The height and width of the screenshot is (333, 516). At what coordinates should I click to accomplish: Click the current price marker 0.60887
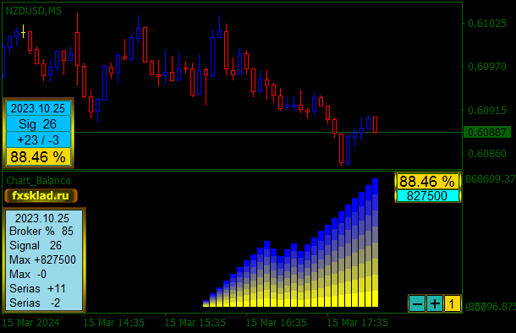(x=487, y=132)
